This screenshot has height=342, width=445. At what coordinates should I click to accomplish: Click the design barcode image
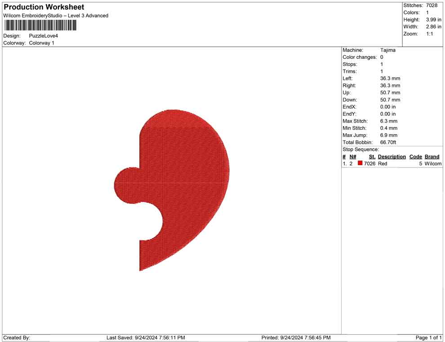[x=40, y=26]
